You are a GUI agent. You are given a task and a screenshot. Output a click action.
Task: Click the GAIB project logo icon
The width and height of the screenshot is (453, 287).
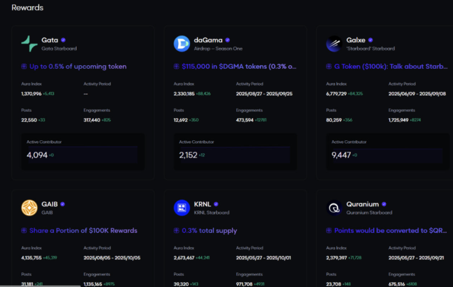pyautogui.click(x=29, y=208)
